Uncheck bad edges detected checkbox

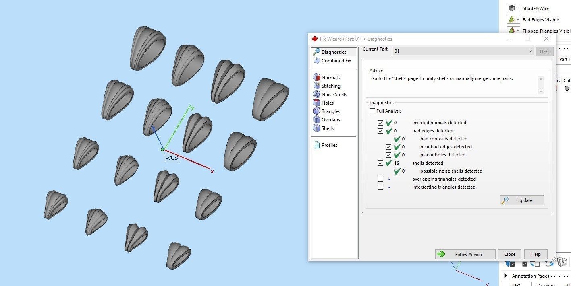click(x=380, y=131)
